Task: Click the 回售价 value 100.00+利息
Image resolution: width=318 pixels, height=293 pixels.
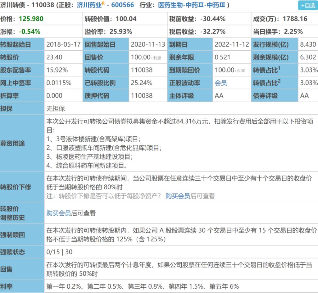Action: 146,57
